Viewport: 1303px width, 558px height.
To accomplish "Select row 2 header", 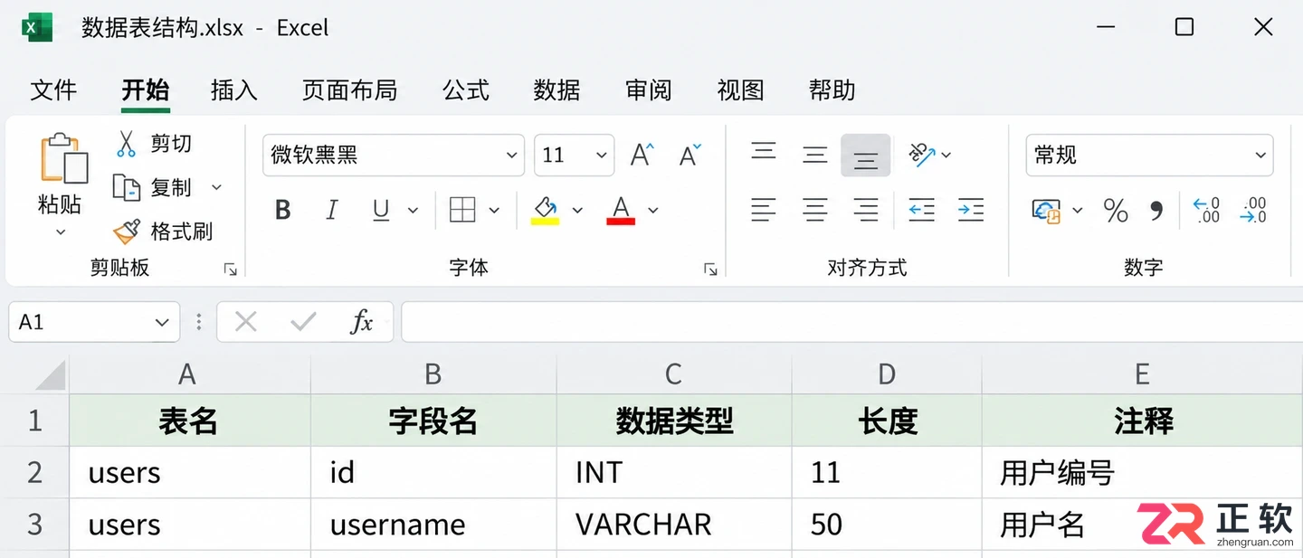I will tap(34, 472).
